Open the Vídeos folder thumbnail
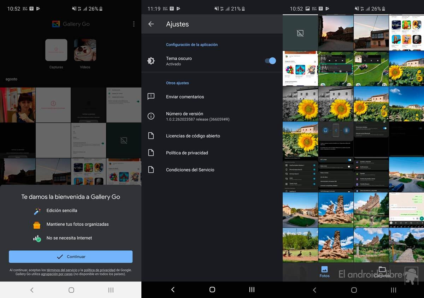424x298 pixels. tap(85, 50)
